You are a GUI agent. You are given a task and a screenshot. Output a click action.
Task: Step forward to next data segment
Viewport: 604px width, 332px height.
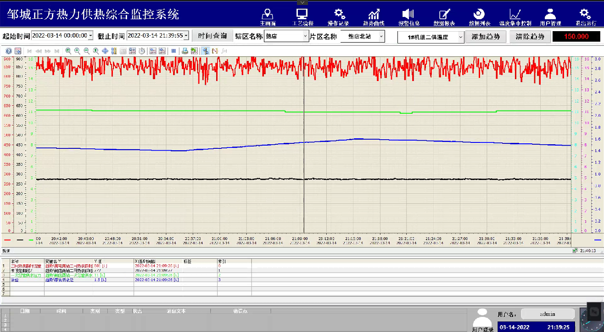click(48, 51)
